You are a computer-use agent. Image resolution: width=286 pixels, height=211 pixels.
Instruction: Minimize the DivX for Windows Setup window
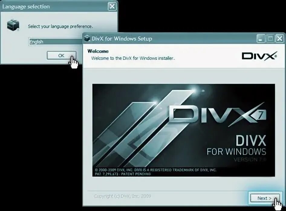point(261,39)
